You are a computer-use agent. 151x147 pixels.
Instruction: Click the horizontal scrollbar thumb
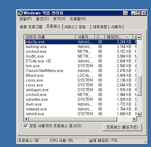tap(73, 119)
